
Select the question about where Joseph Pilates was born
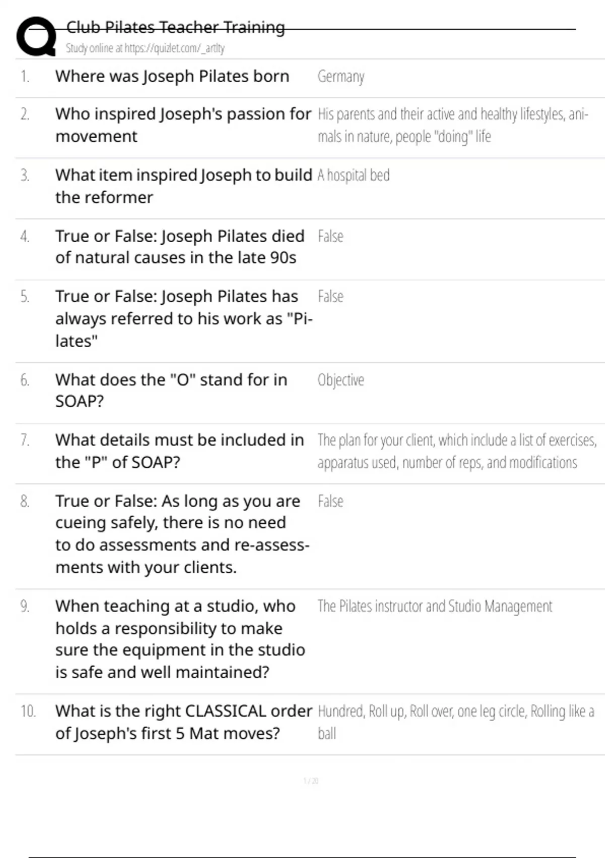(x=172, y=76)
